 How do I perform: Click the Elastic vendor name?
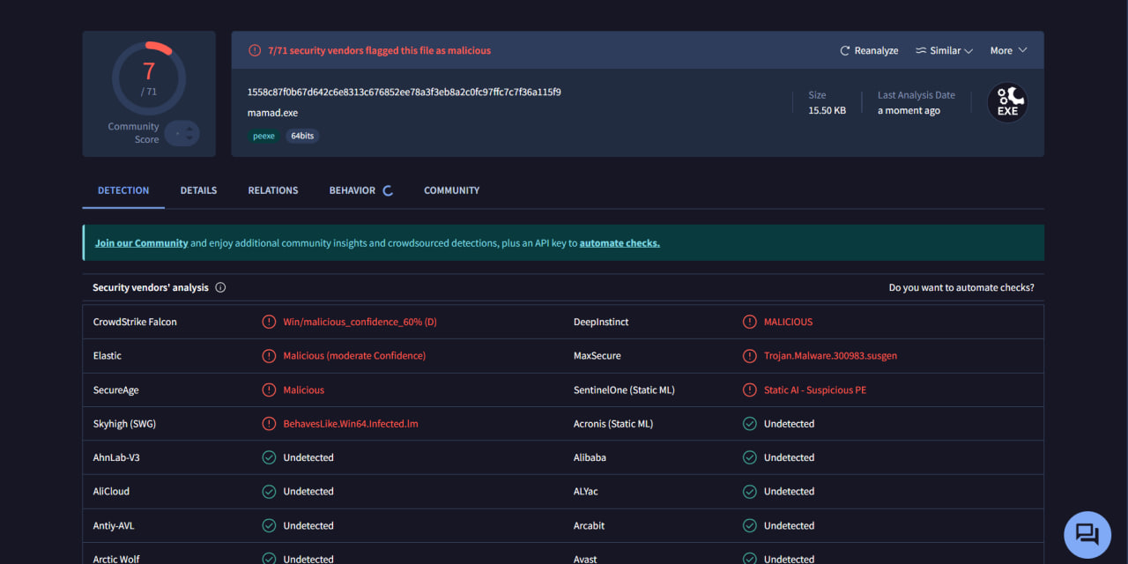tap(108, 356)
